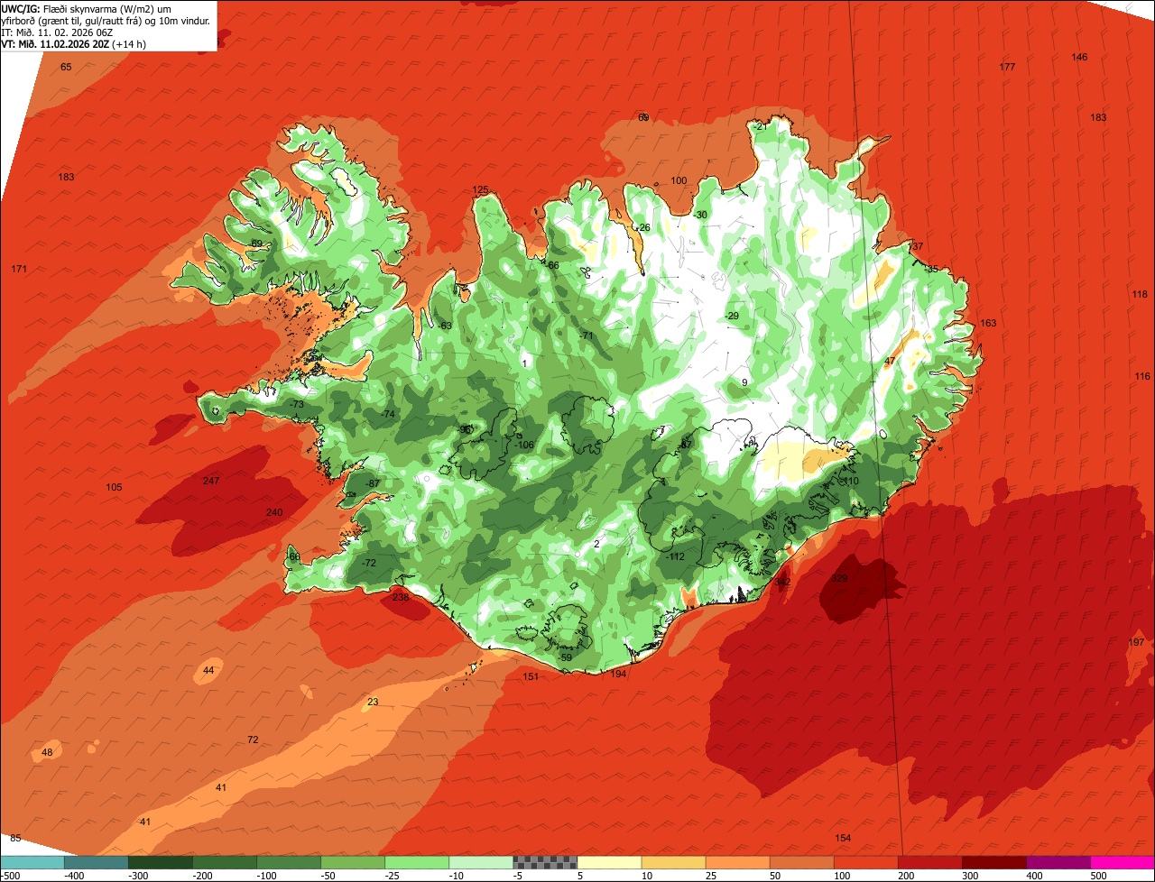Click the map value 329
The image size is (1155, 882).
[839, 578]
